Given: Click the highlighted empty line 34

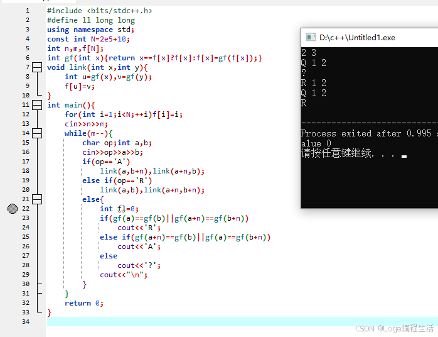Looking at the screenshot, I should coord(242,322).
